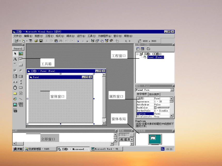Viewport: 222px width, 166px height.
Task: Select the DriveListBox control tool
Action: coord(21,88)
